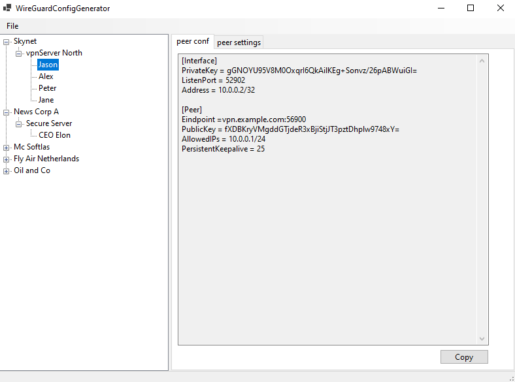Screen dimensions: 515x382
Task: Select the Jane peer
Action: [x=46, y=100]
